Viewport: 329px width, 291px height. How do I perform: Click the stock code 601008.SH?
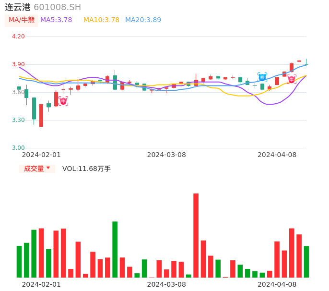click(x=57, y=7)
